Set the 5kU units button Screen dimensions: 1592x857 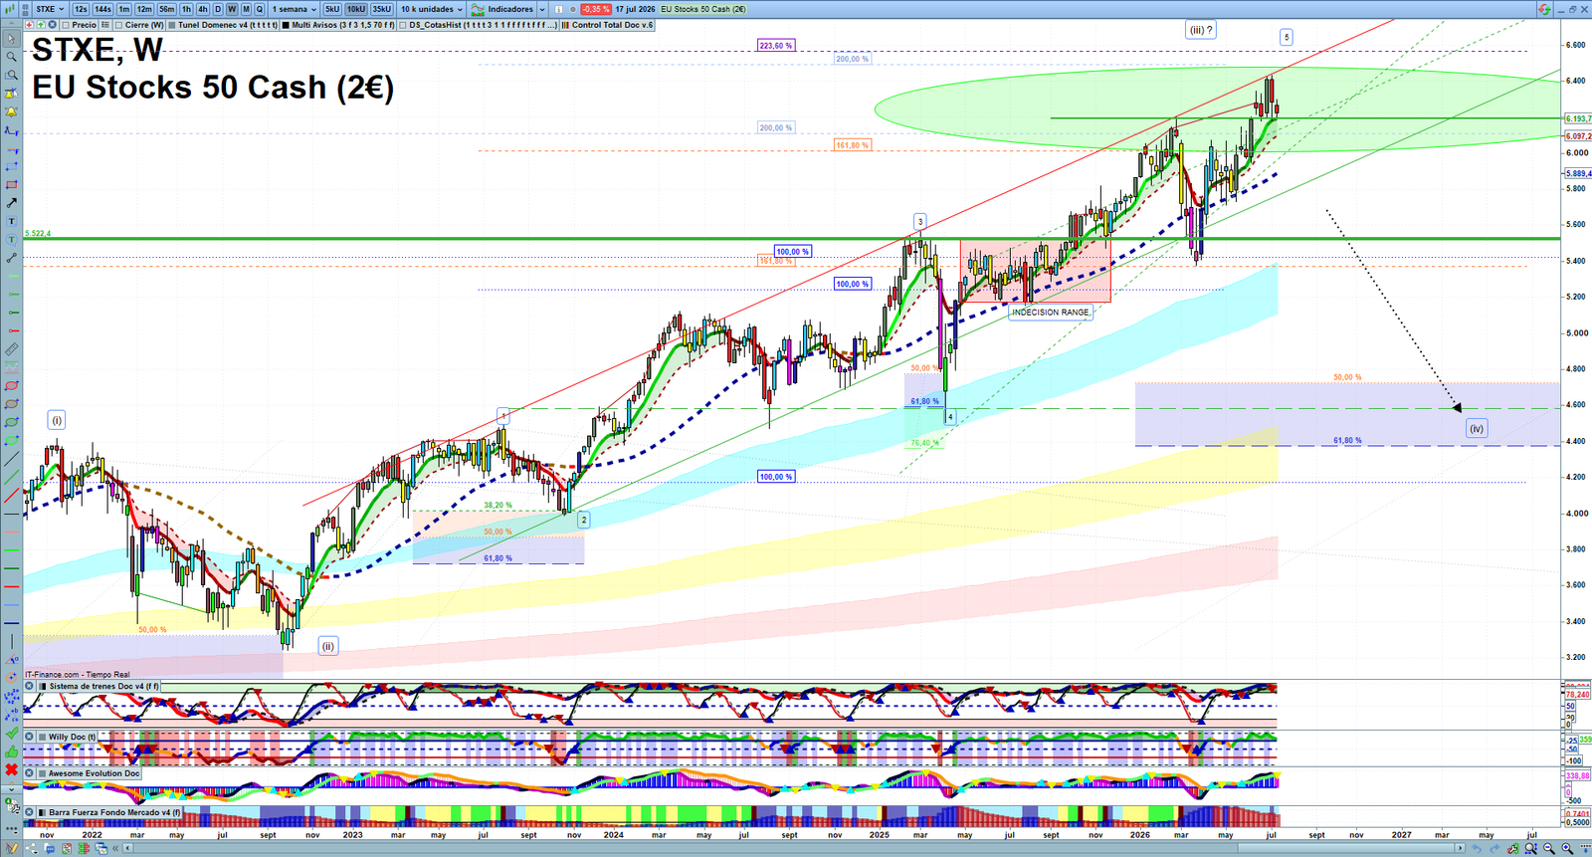pyautogui.click(x=332, y=9)
